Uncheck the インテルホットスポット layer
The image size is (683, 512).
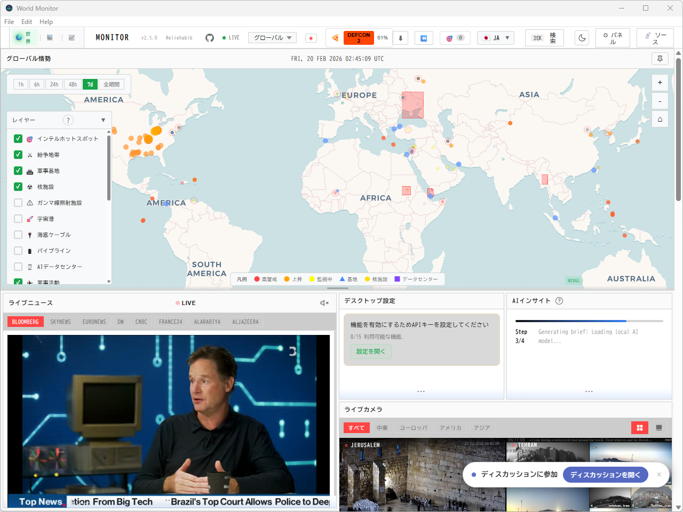pos(18,139)
